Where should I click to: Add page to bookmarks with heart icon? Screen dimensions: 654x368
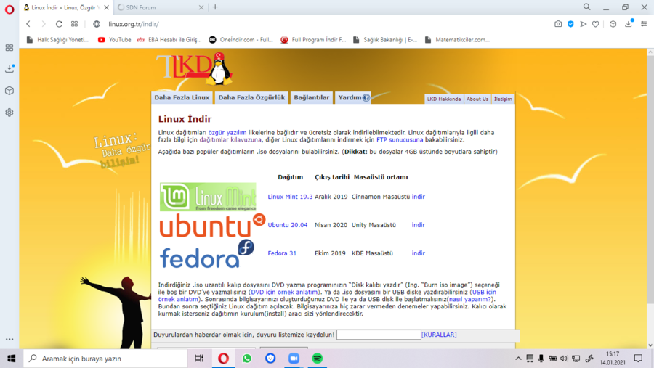click(x=596, y=24)
